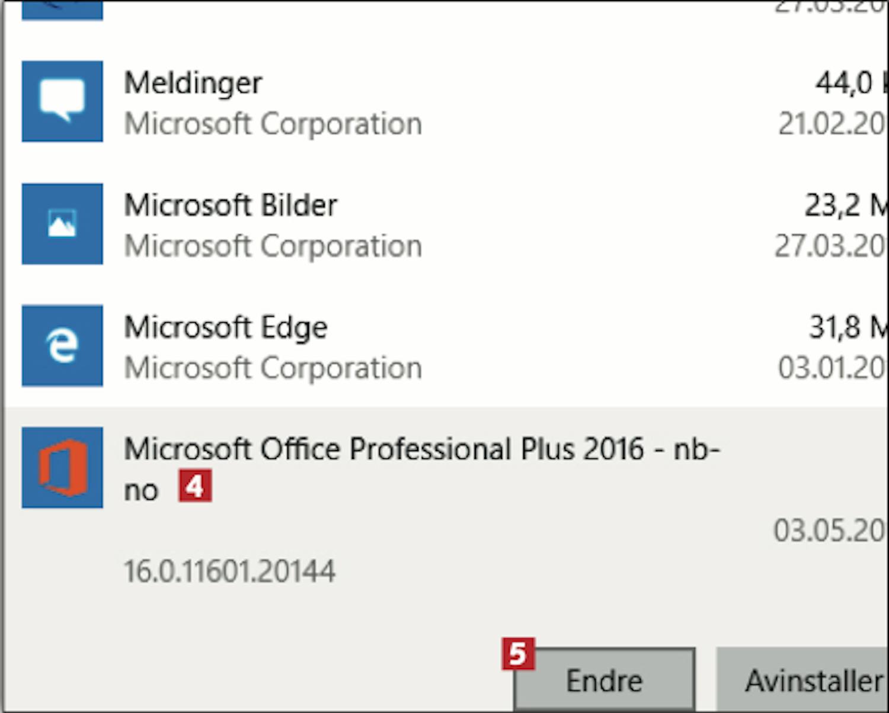Select the Microsoft Bilder list entry
889x713 pixels.
pos(446,224)
